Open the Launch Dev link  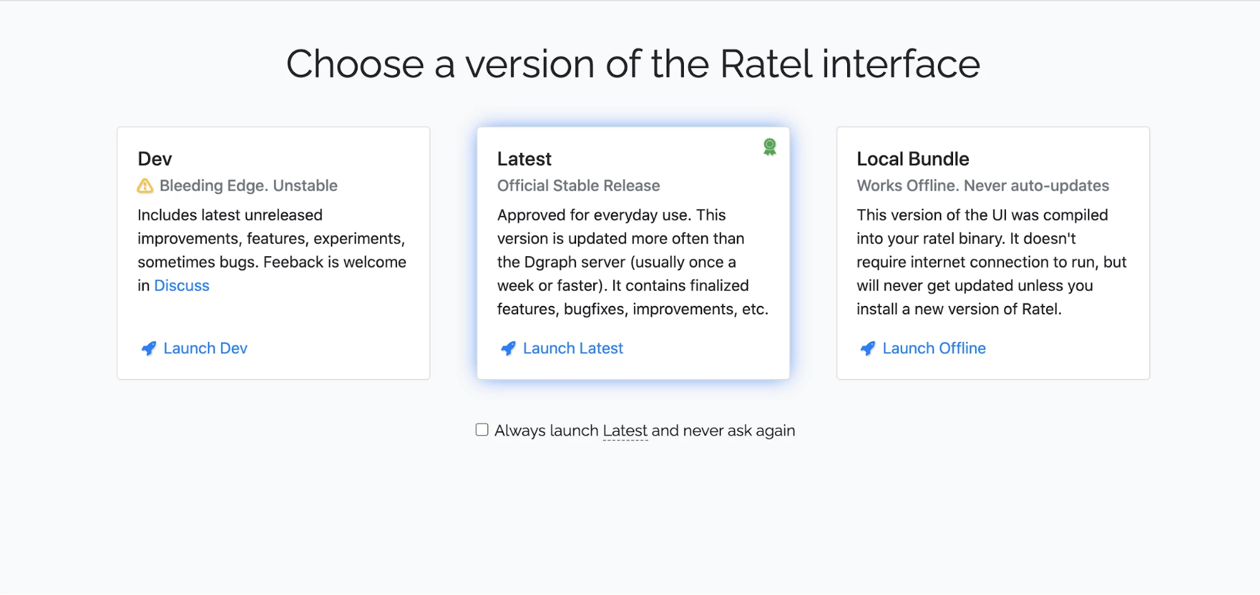205,348
